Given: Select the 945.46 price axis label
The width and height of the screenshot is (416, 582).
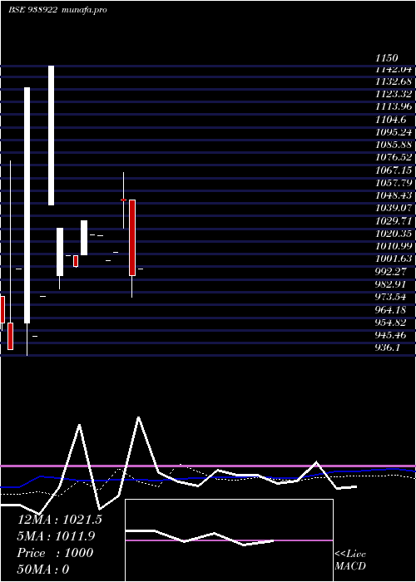Looking at the screenshot, I should [390, 335].
